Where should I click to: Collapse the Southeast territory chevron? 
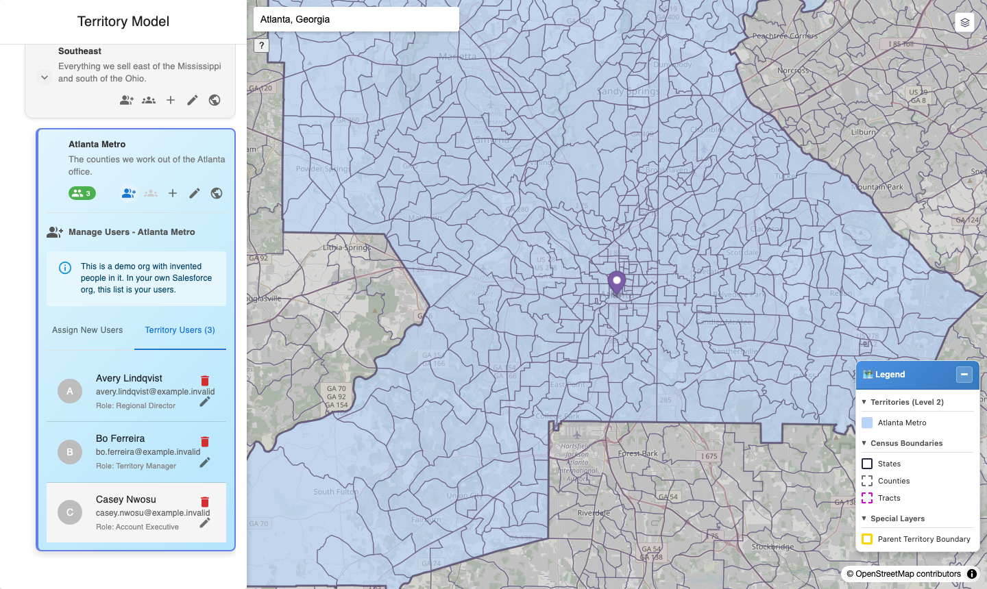[45, 77]
